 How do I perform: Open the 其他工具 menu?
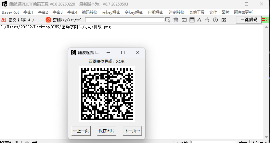pos(197,12)
